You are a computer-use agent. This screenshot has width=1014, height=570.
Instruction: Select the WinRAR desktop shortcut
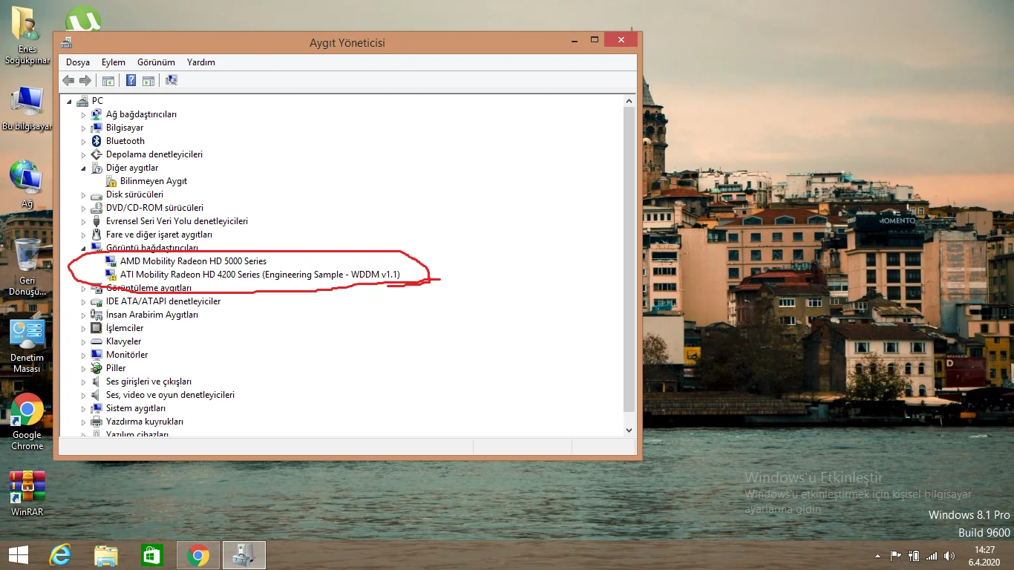(27, 494)
